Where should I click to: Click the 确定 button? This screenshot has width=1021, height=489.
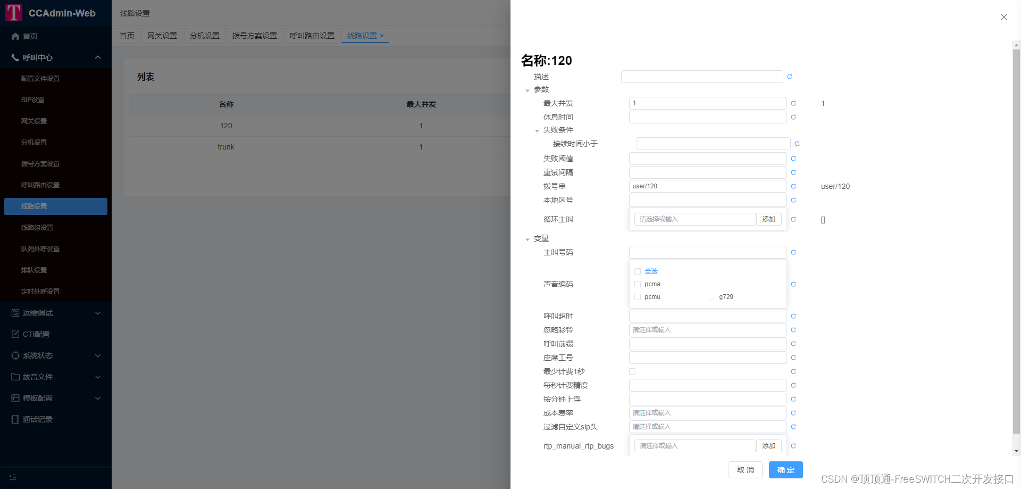tap(785, 470)
